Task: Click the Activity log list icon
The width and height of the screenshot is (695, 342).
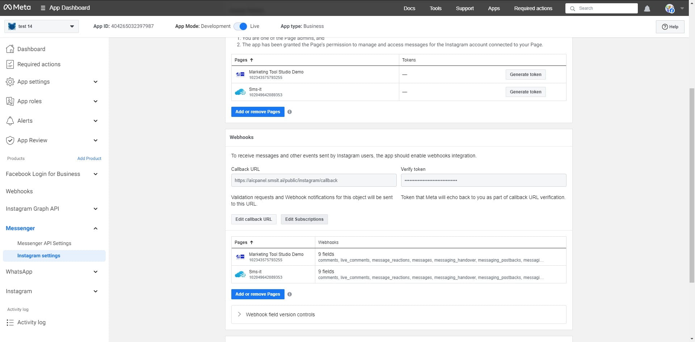Action: click(10, 322)
